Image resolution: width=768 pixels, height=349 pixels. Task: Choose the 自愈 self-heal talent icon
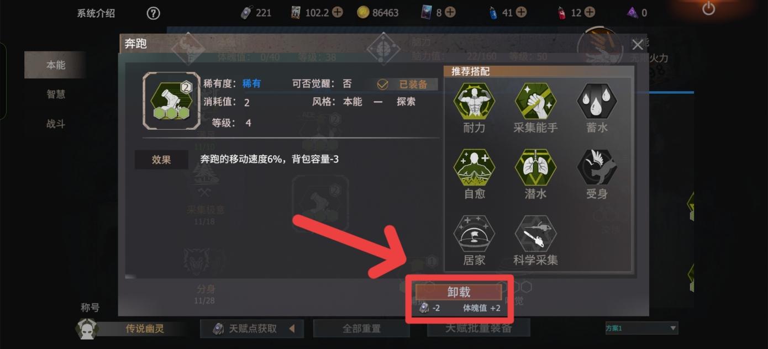[x=474, y=167]
